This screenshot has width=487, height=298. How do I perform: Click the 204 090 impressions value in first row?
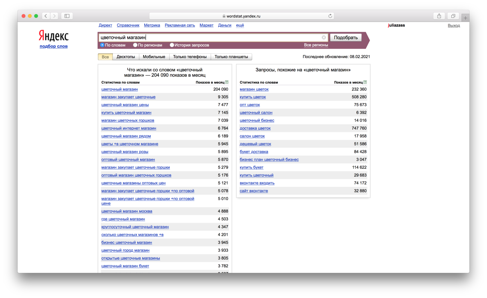221,89
